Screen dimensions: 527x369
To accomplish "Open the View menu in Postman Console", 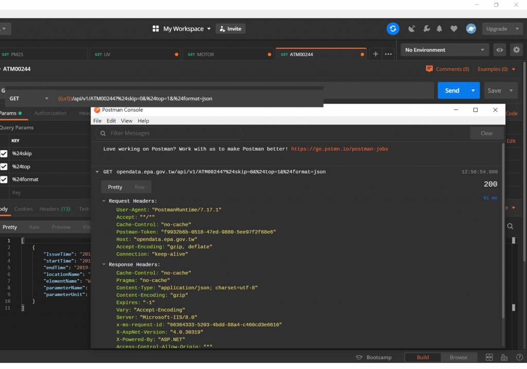I will pyautogui.click(x=127, y=121).
